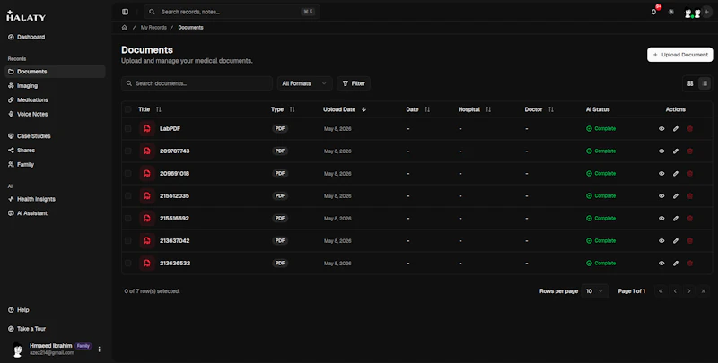Check the 215512035 row checkbox
Screen dimensions: 718x363
pyautogui.click(x=127, y=196)
